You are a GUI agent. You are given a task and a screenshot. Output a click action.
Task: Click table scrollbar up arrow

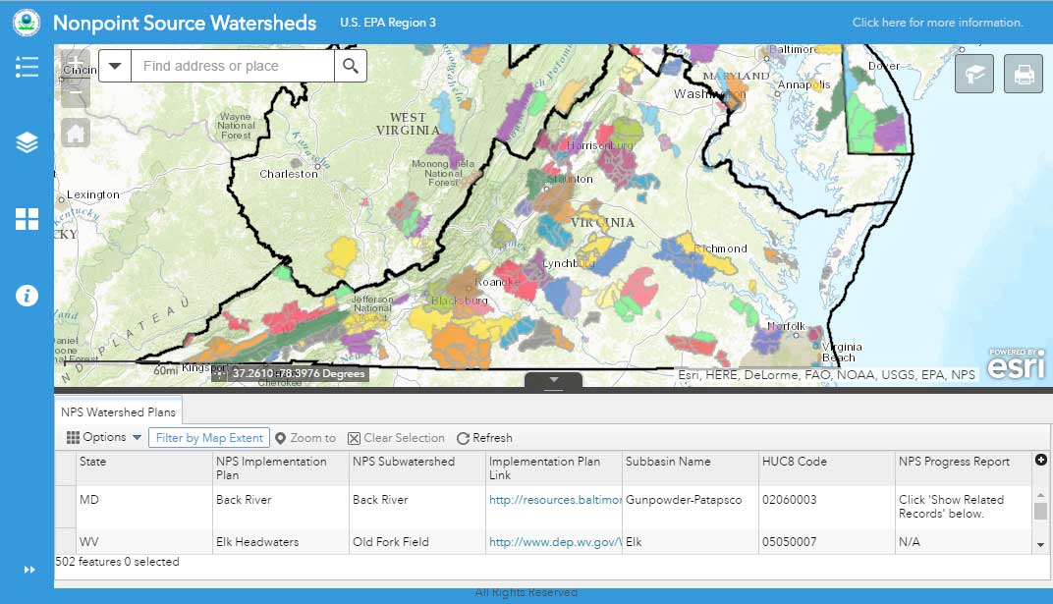click(1040, 495)
